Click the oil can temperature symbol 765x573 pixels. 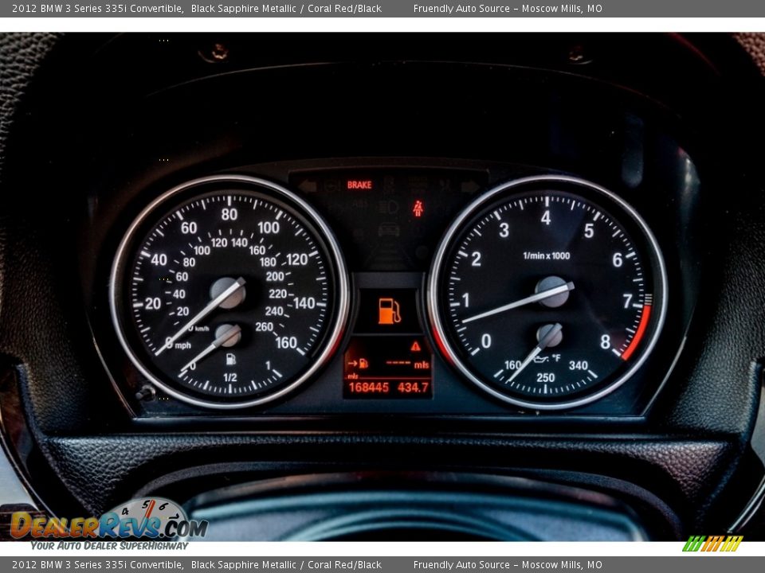pyautogui.click(x=541, y=359)
